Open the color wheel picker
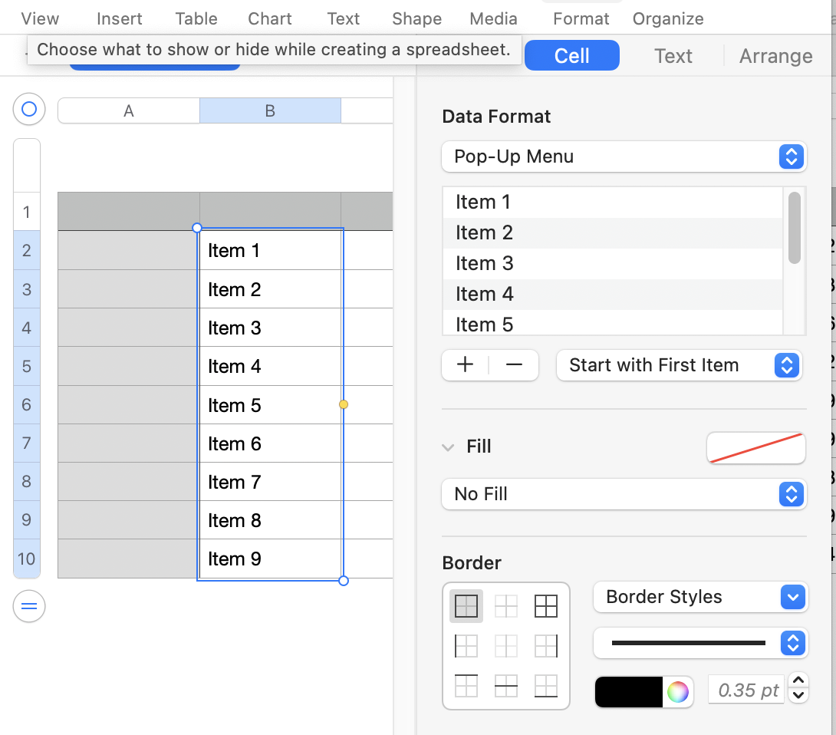This screenshot has width=836, height=735. [678, 691]
